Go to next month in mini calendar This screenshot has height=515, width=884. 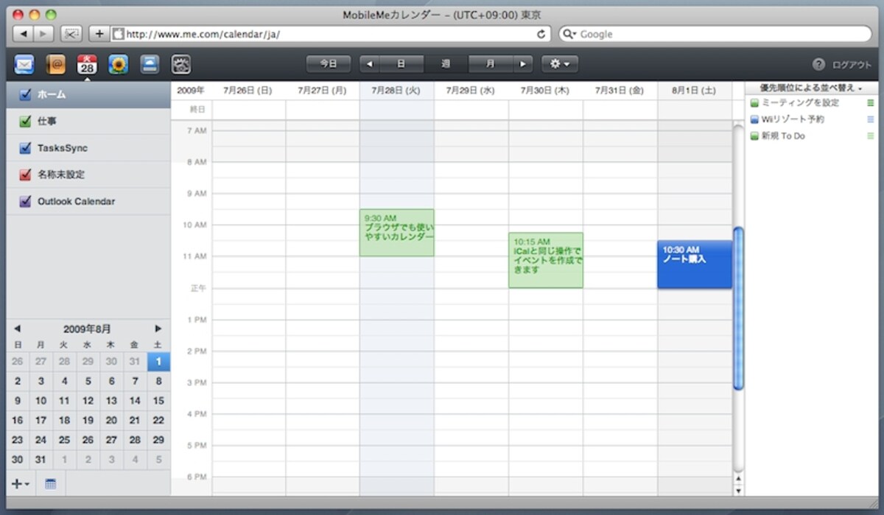click(x=158, y=329)
